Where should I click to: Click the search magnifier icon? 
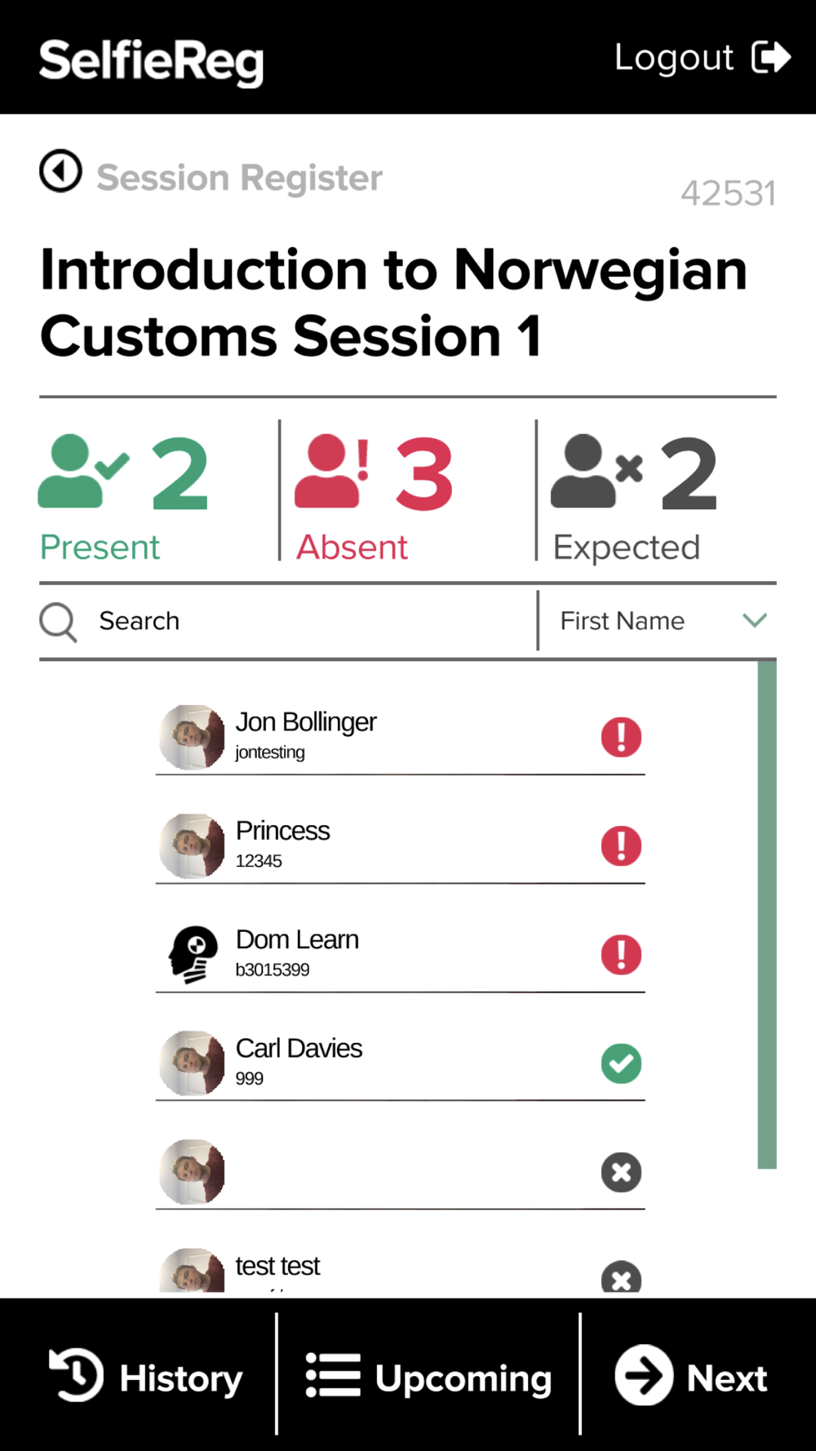[58, 622]
